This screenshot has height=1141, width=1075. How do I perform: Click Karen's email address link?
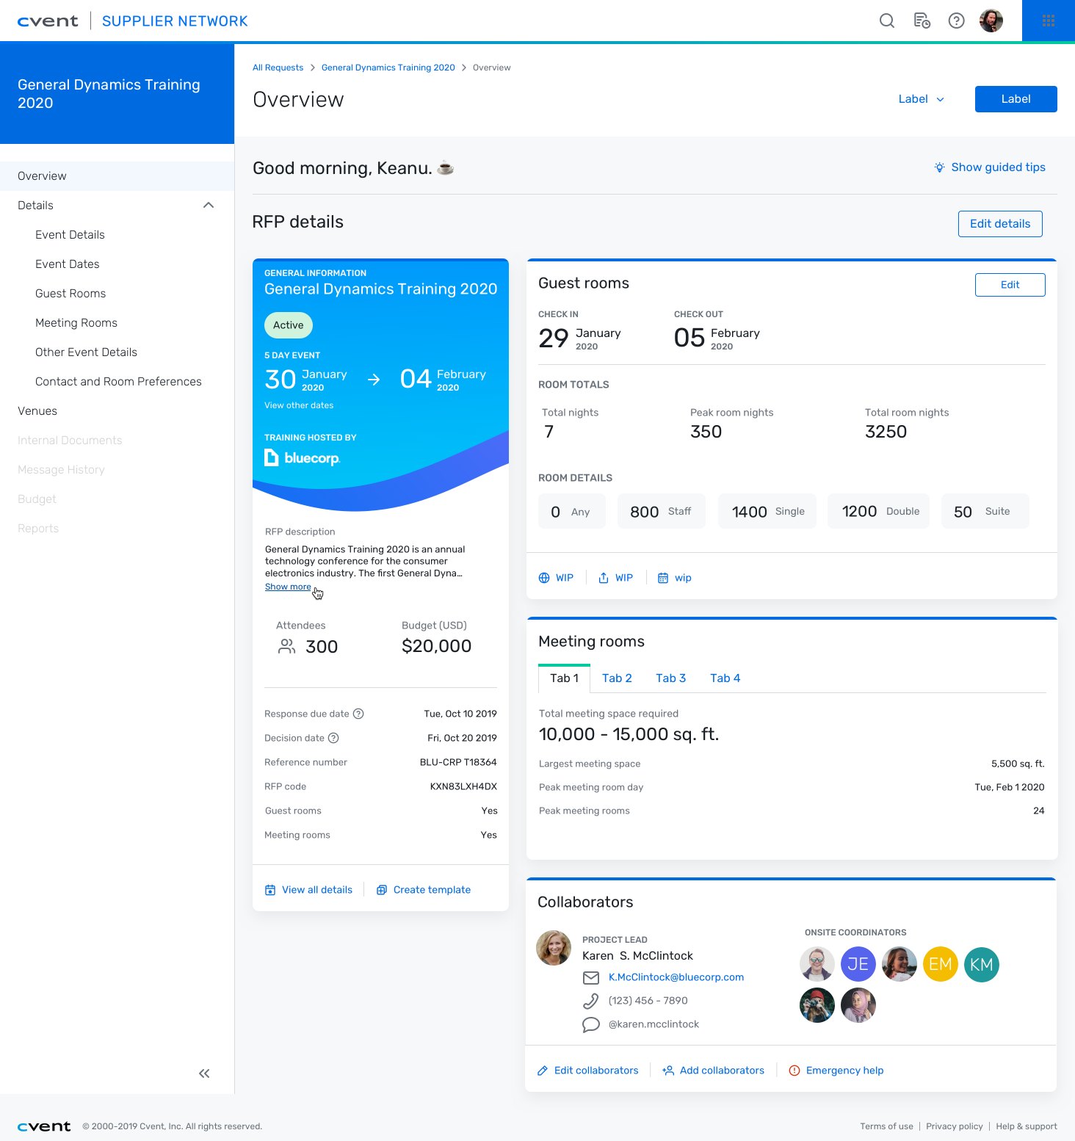(x=676, y=977)
